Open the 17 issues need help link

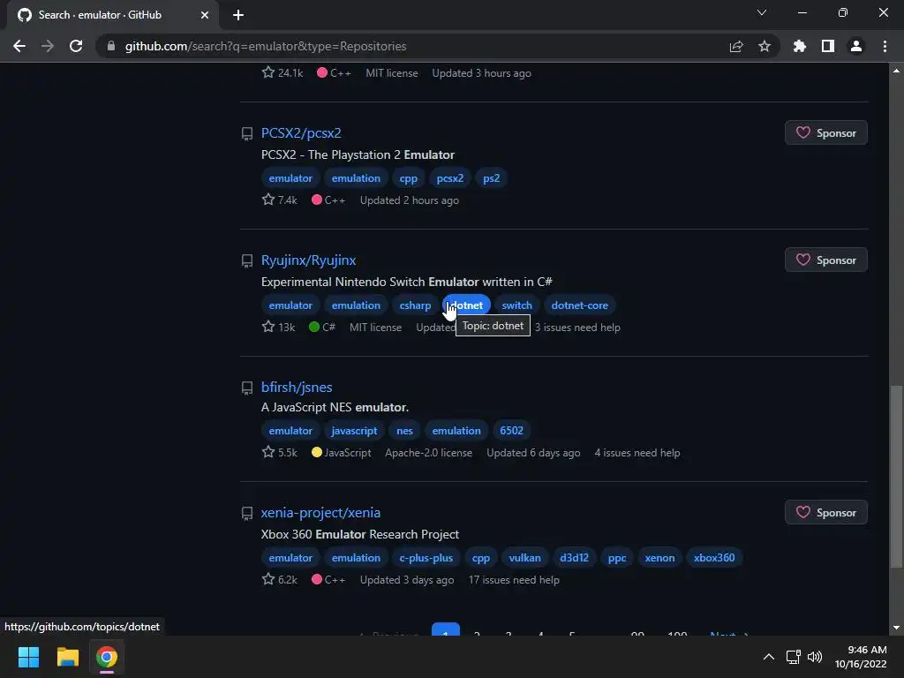click(x=514, y=580)
